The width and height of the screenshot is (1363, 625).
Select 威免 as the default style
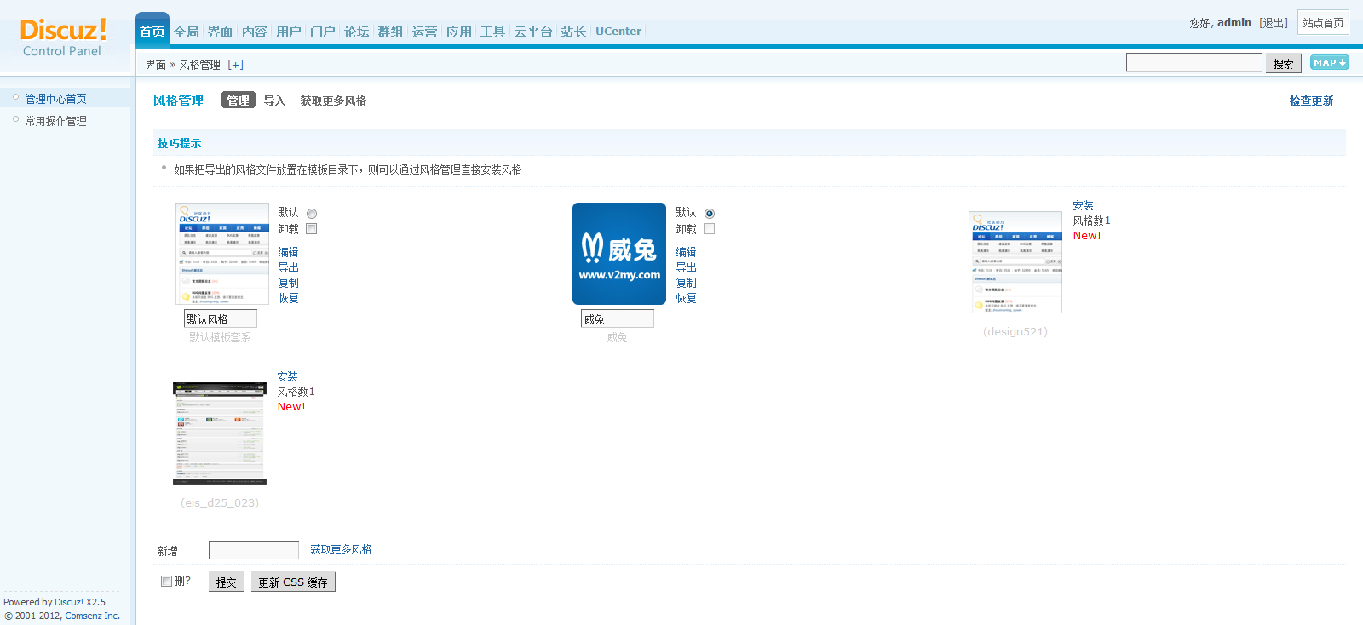click(x=710, y=214)
